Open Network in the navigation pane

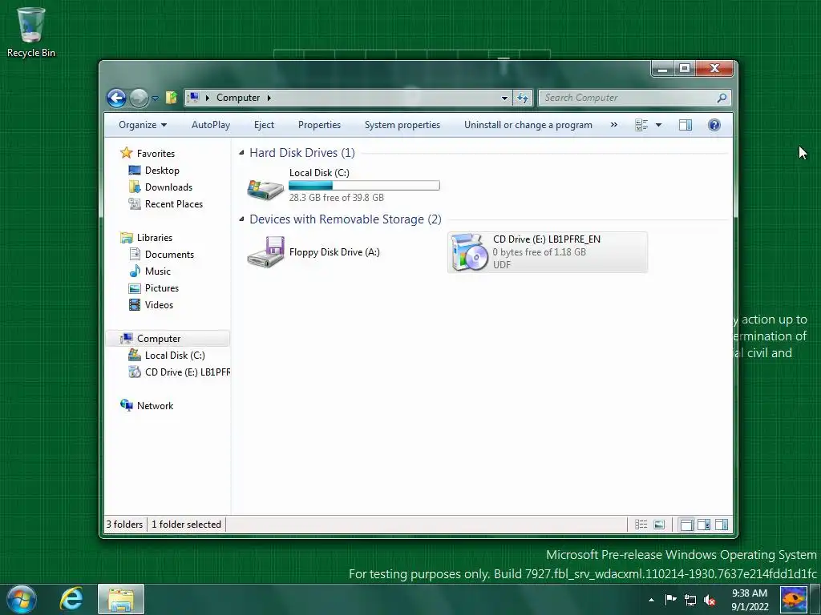(155, 406)
